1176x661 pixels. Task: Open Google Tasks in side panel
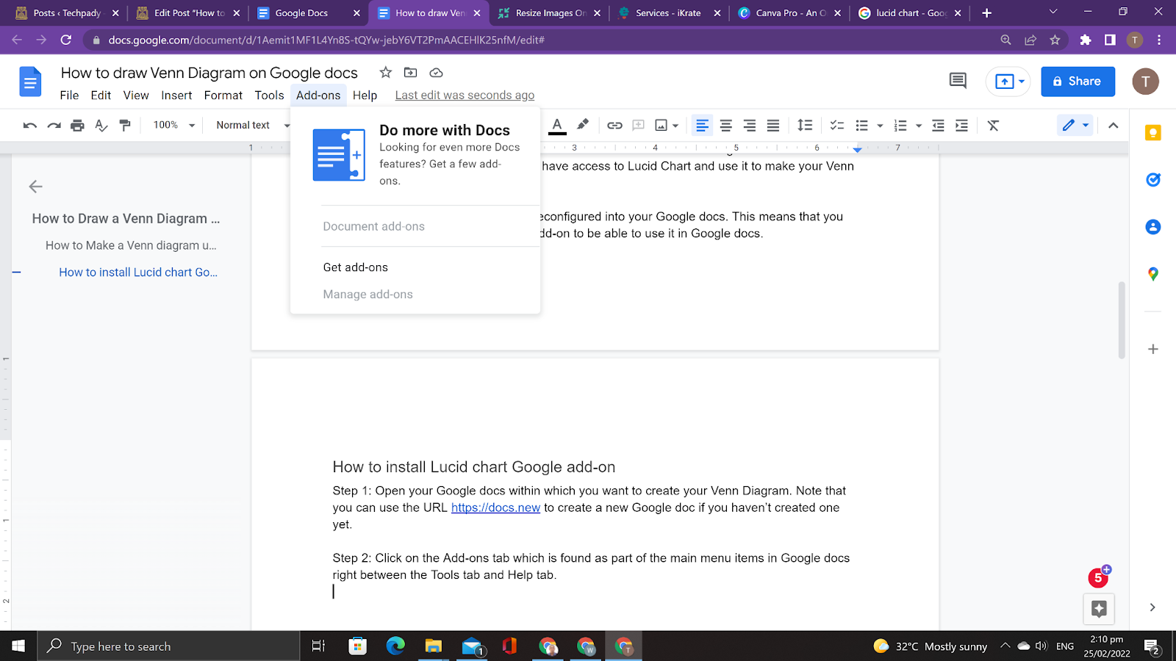1153,180
